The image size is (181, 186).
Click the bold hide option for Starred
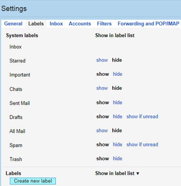[x=117, y=60]
